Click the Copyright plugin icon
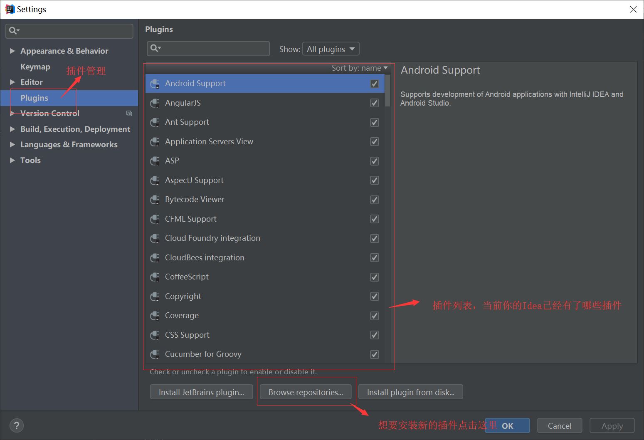 point(155,297)
